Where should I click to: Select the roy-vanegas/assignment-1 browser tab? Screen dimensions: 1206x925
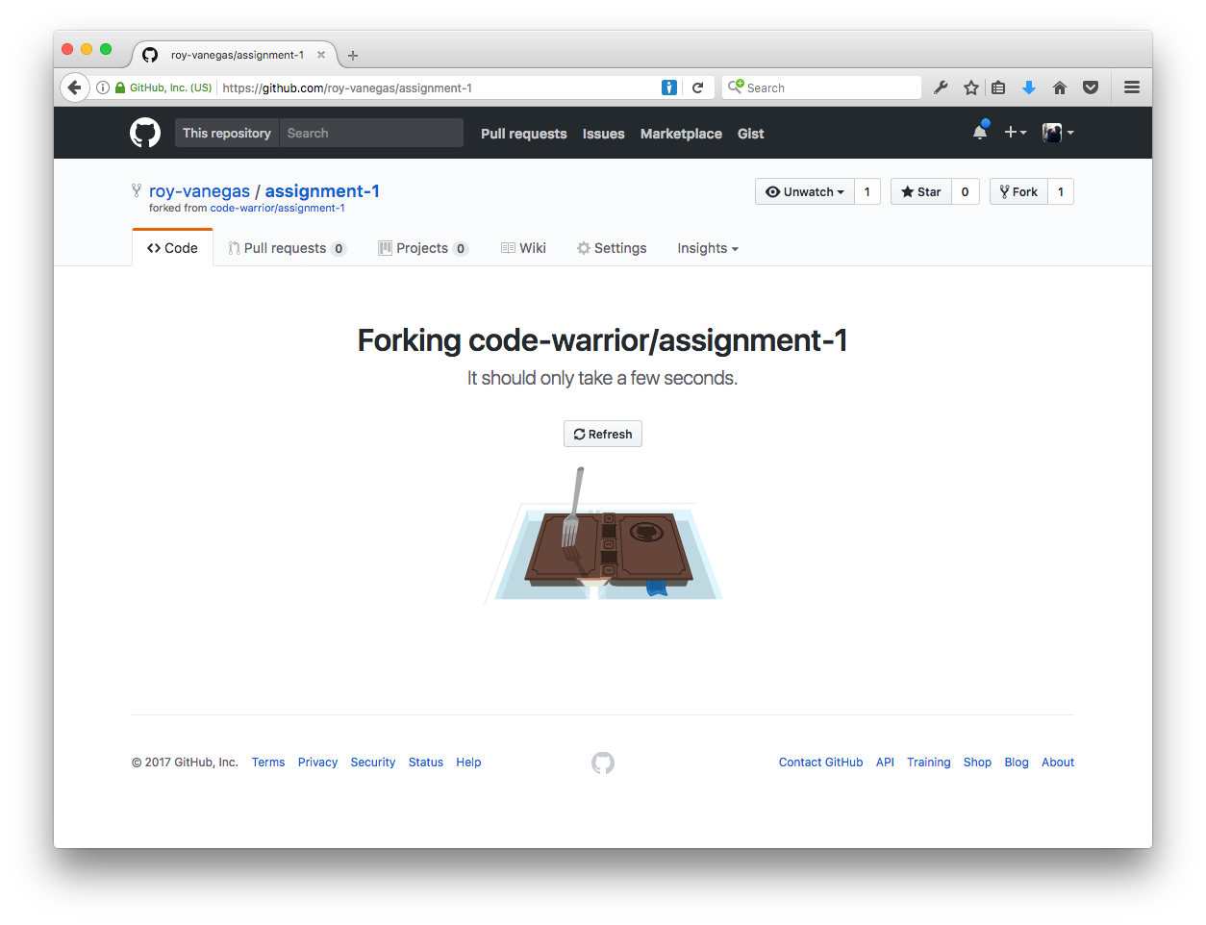(236, 55)
